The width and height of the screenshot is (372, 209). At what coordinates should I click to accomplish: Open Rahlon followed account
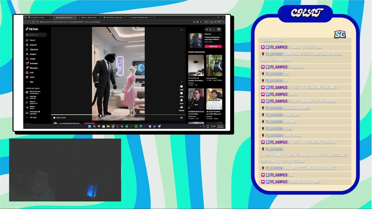point(31,107)
